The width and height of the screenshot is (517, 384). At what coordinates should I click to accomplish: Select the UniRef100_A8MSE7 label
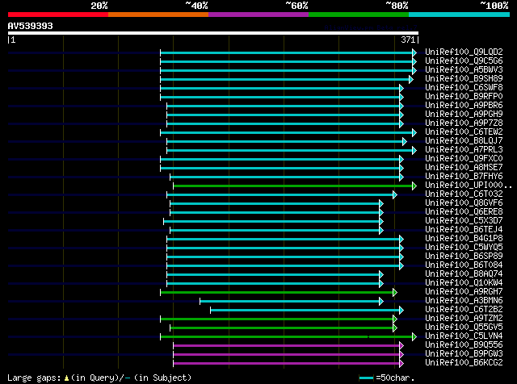464,168
